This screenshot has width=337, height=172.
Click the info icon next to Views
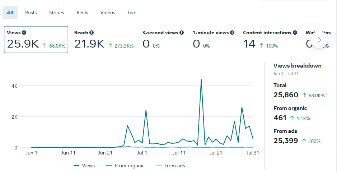[24, 33]
